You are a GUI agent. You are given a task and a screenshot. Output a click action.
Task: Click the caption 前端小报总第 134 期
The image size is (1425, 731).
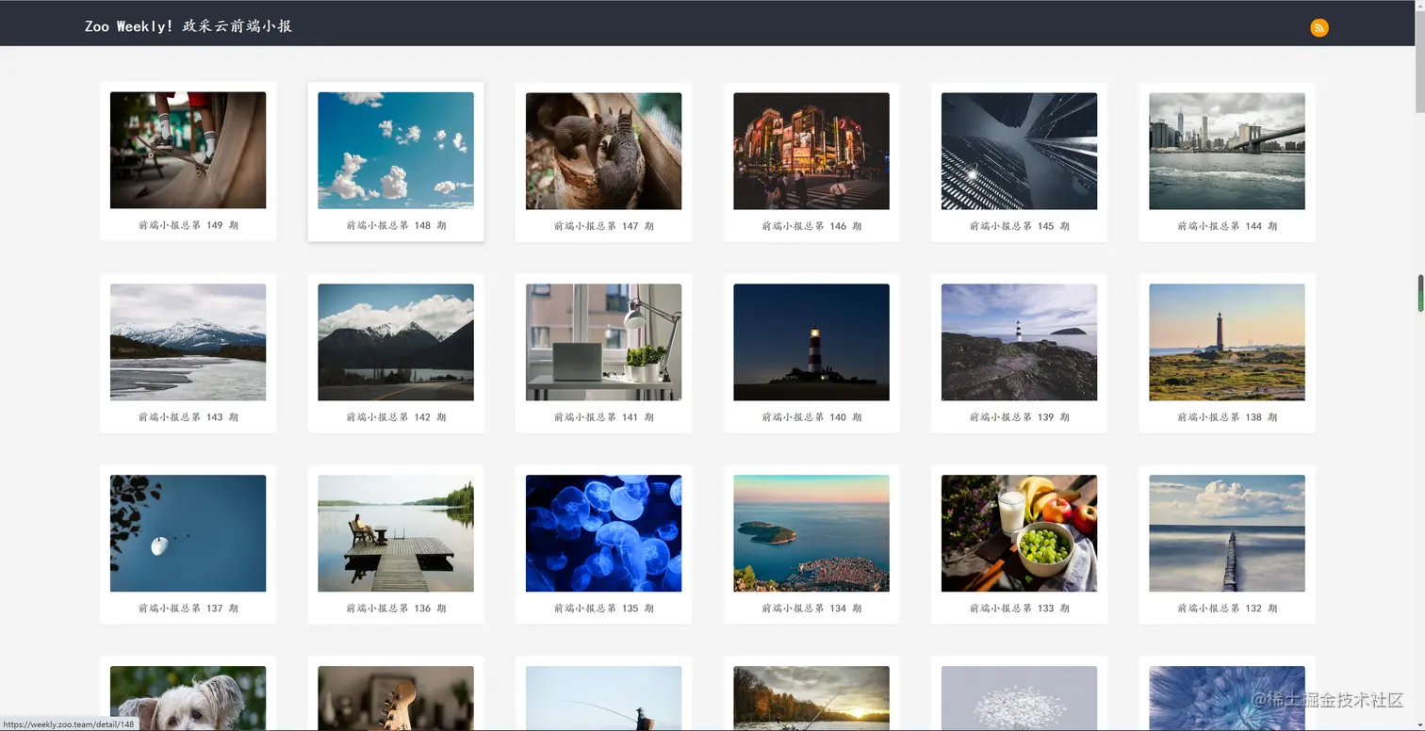811,609
